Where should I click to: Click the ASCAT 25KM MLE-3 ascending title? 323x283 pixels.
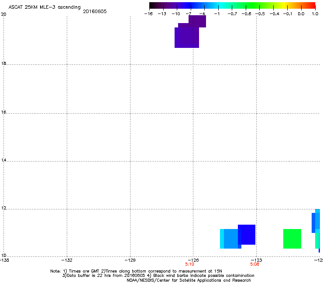(x=45, y=7)
